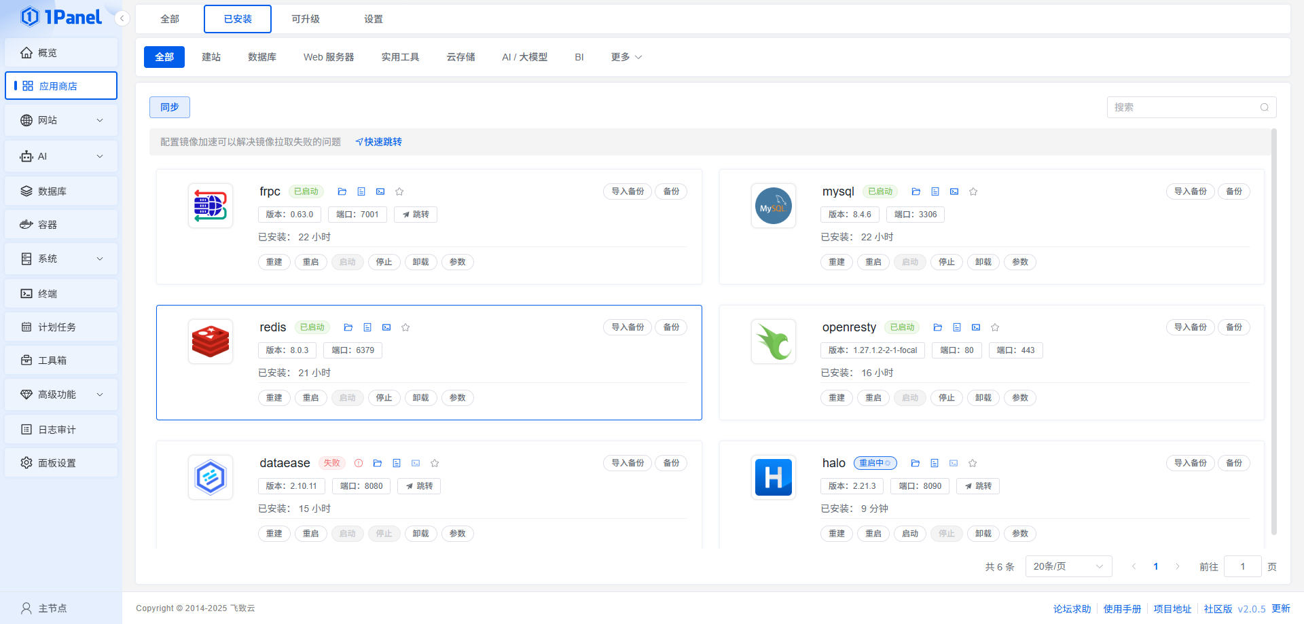Click mysql 导入备份 button
The width and height of the screenshot is (1304, 624).
coord(1191,191)
